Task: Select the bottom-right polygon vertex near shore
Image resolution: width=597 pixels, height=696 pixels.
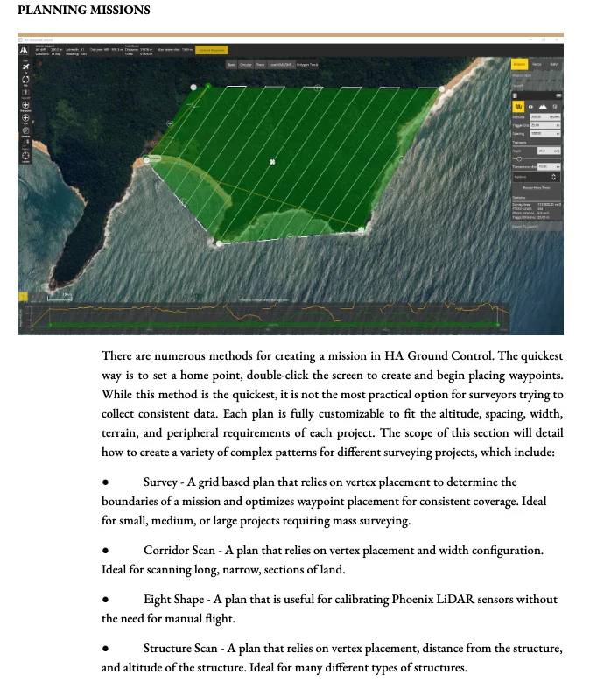Action: [x=361, y=229]
